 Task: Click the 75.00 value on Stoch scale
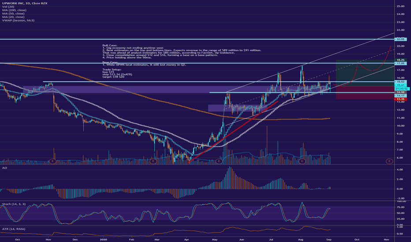pos(400,207)
